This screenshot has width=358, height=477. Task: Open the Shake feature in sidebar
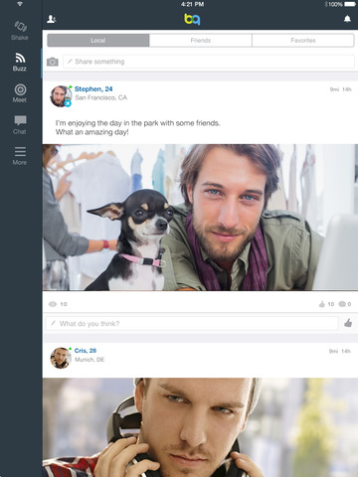[x=20, y=30]
